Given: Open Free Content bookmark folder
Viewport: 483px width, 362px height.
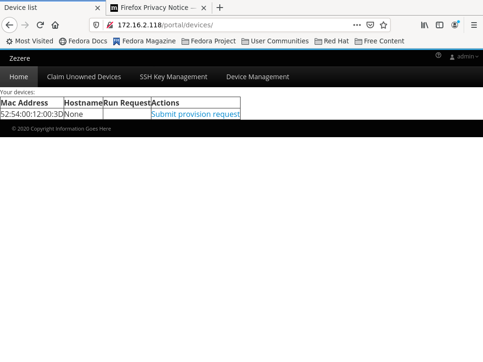Looking at the screenshot, I should coord(380,41).
